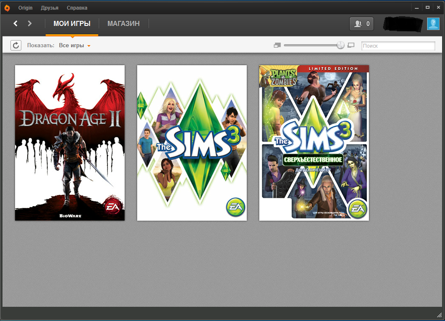
Task: Select the small tile size icon
Action: 277,46
